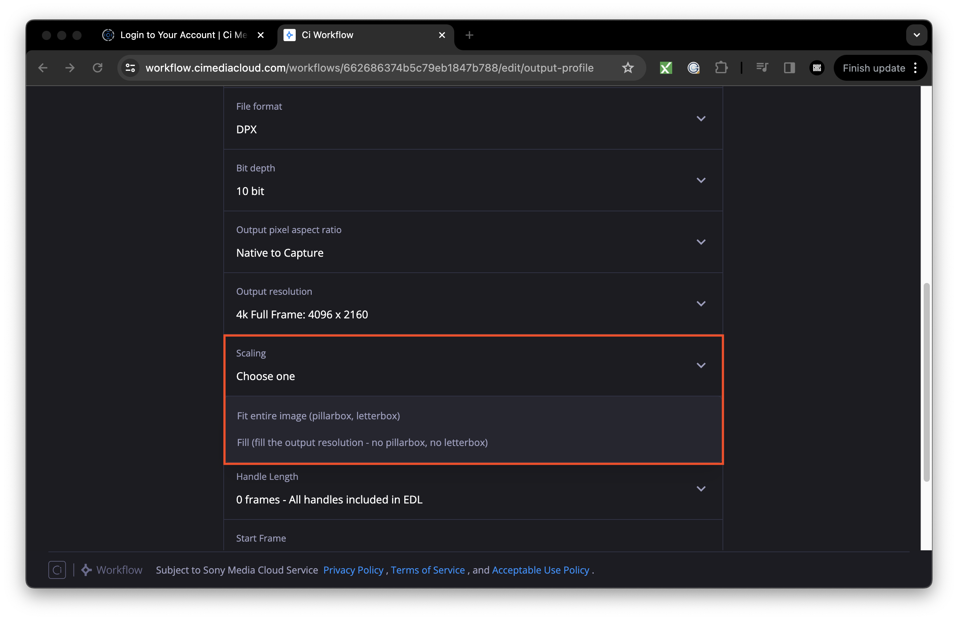Open the Terms of Service link
Image resolution: width=958 pixels, height=620 pixels.
pyautogui.click(x=428, y=570)
